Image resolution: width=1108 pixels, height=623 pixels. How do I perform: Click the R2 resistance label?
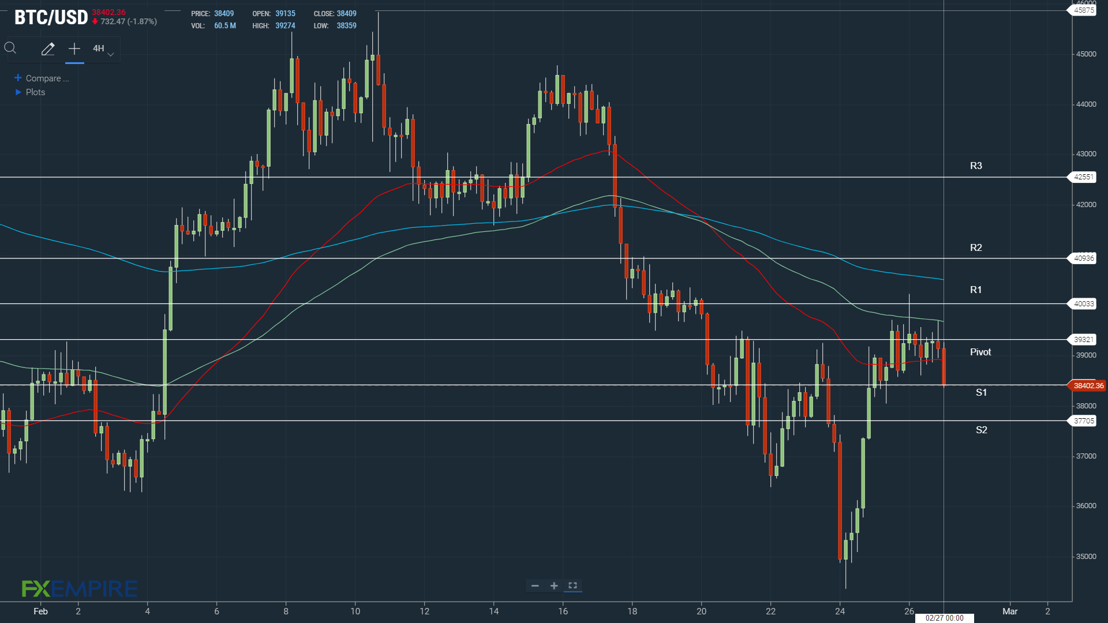pyautogui.click(x=976, y=248)
